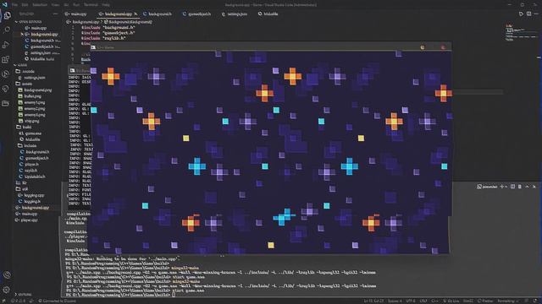Open the Edit menu

point(25,5)
